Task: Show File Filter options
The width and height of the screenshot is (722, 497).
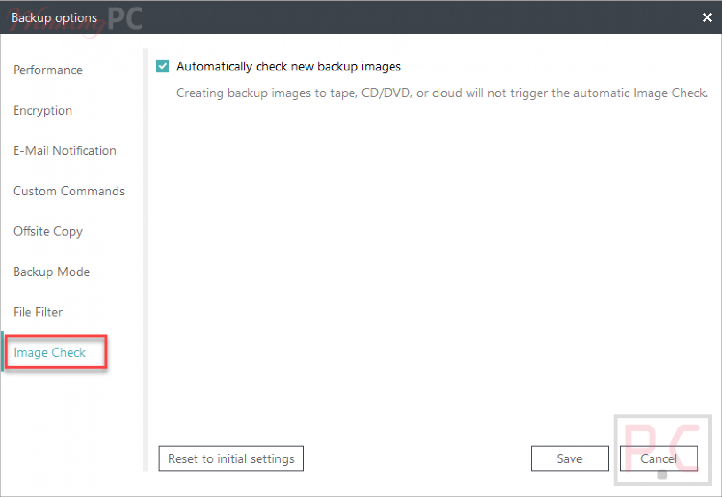Action: (38, 312)
